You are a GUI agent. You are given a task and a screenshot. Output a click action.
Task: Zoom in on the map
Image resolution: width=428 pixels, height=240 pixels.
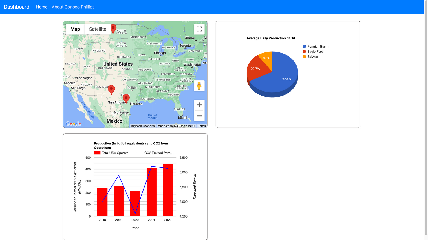[x=199, y=105]
